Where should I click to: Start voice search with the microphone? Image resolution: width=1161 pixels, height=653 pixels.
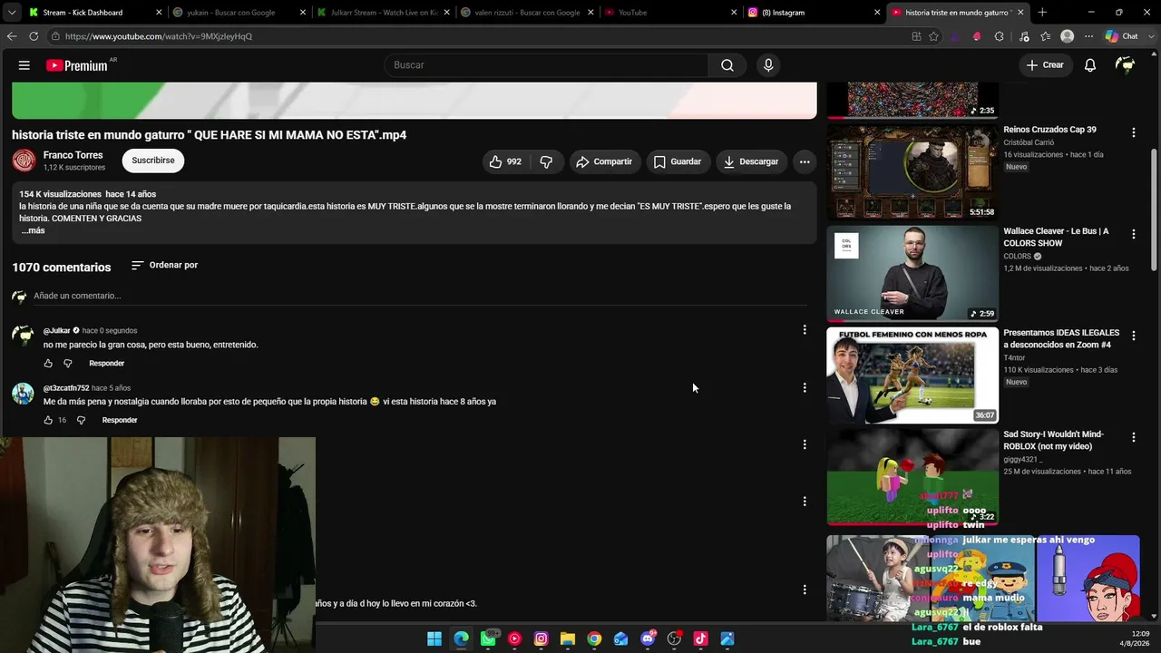pyautogui.click(x=768, y=65)
